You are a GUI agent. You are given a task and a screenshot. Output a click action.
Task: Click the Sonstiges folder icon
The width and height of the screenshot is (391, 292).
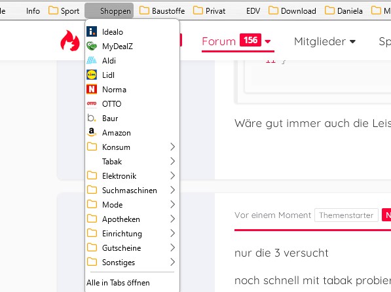pyautogui.click(x=92, y=262)
